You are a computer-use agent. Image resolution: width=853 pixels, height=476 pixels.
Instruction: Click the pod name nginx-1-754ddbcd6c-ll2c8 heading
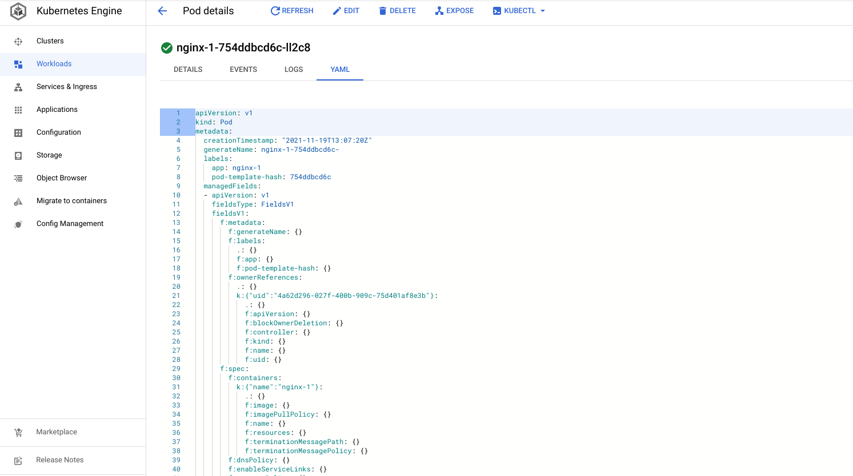click(x=243, y=48)
